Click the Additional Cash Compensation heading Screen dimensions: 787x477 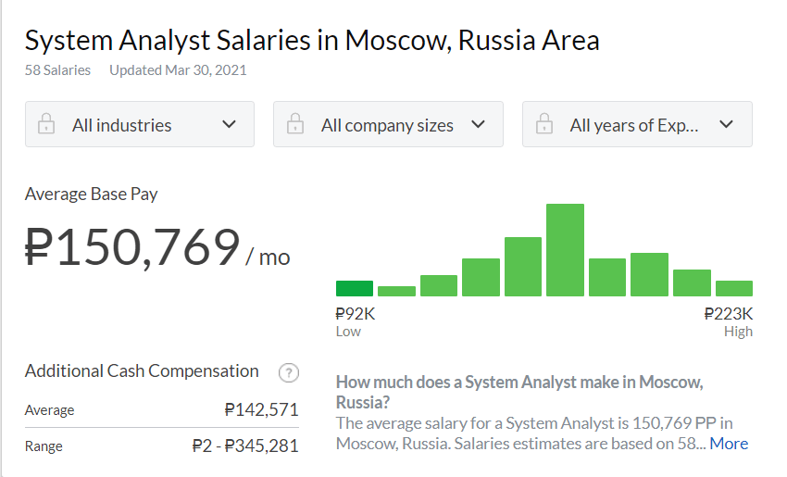(142, 371)
